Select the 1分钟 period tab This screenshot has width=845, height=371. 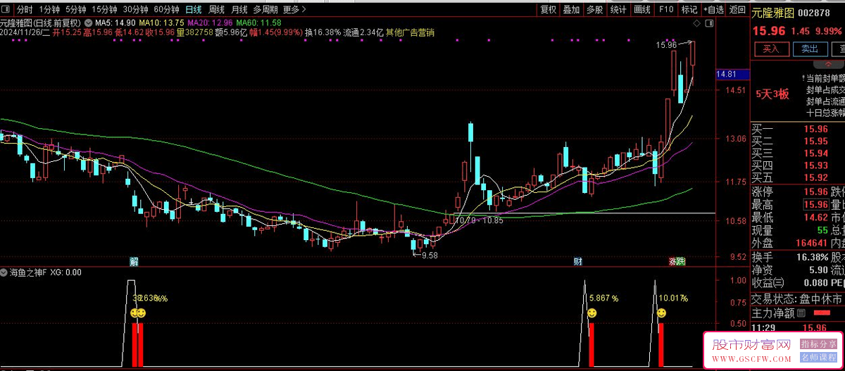click(49, 10)
